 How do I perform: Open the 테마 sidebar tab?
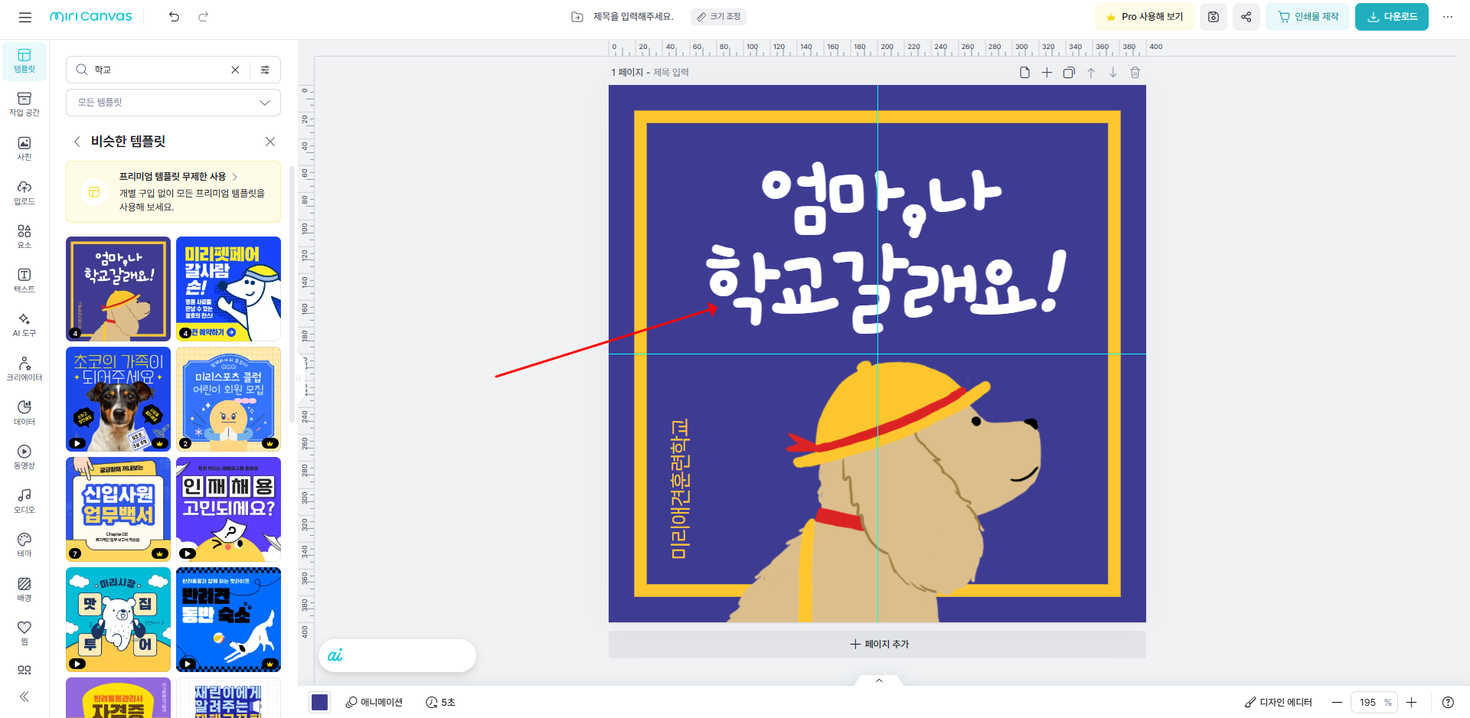(24, 546)
